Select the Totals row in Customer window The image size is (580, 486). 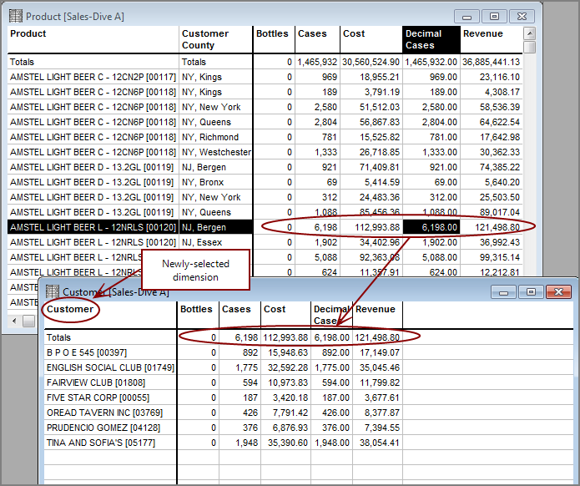pos(224,337)
